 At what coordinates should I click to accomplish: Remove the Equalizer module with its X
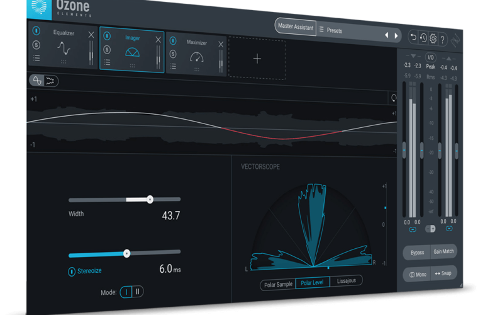tap(91, 35)
